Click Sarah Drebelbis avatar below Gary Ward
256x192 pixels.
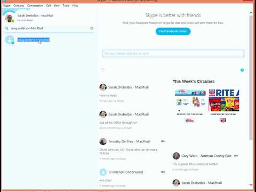[x=176, y=183]
